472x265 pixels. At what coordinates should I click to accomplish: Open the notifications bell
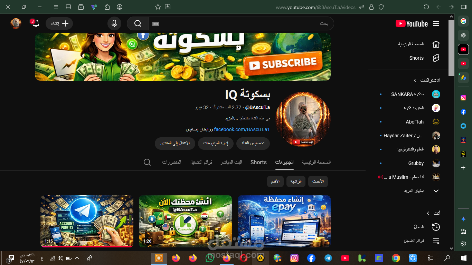[35, 23]
